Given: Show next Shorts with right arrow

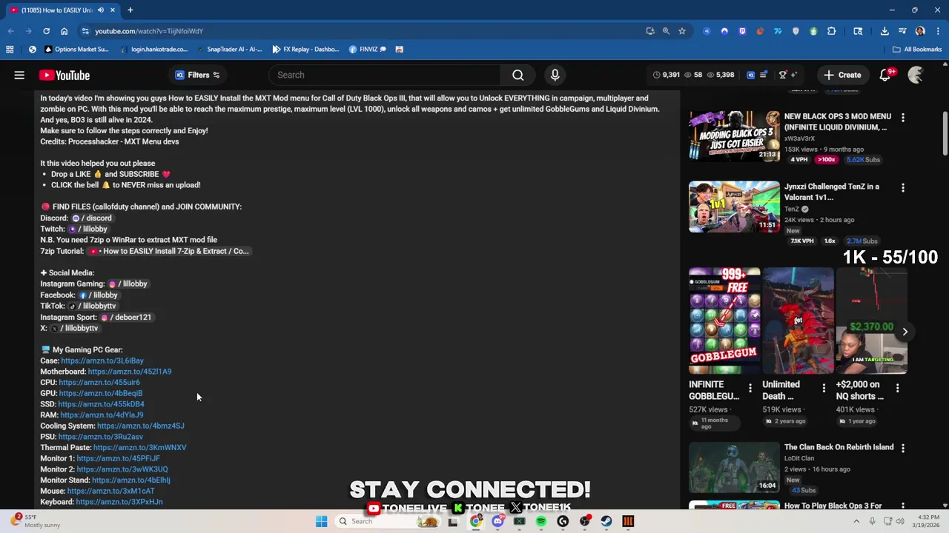Looking at the screenshot, I should coord(905,332).
